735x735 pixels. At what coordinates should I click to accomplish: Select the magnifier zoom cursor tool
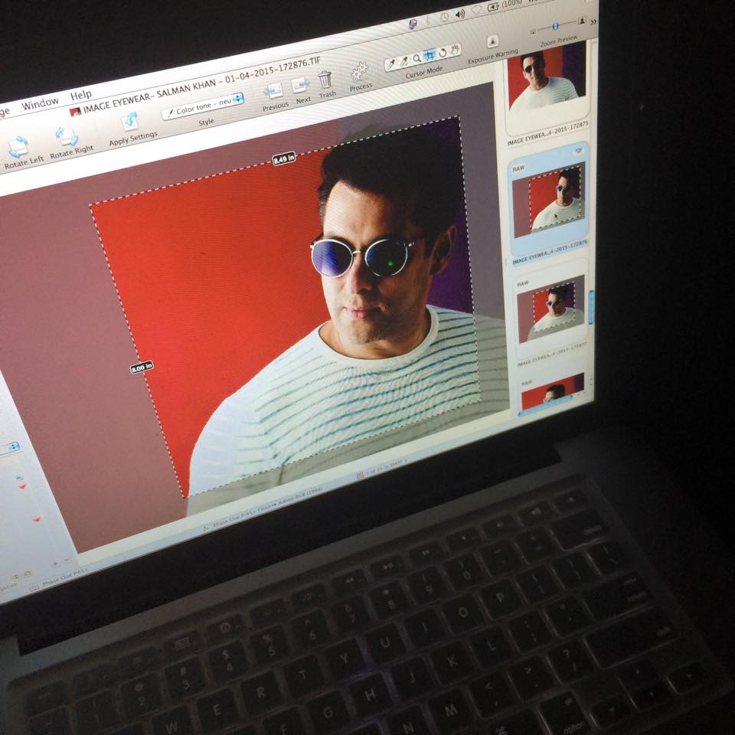[x=416, y=59]
